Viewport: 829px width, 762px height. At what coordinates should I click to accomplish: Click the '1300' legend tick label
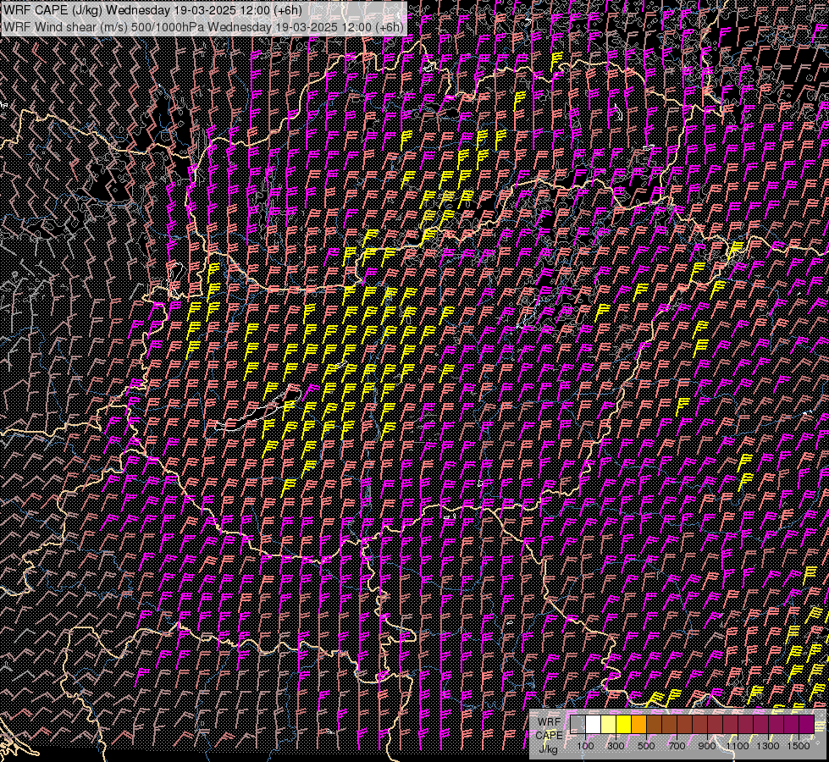[x=768, y=746]
